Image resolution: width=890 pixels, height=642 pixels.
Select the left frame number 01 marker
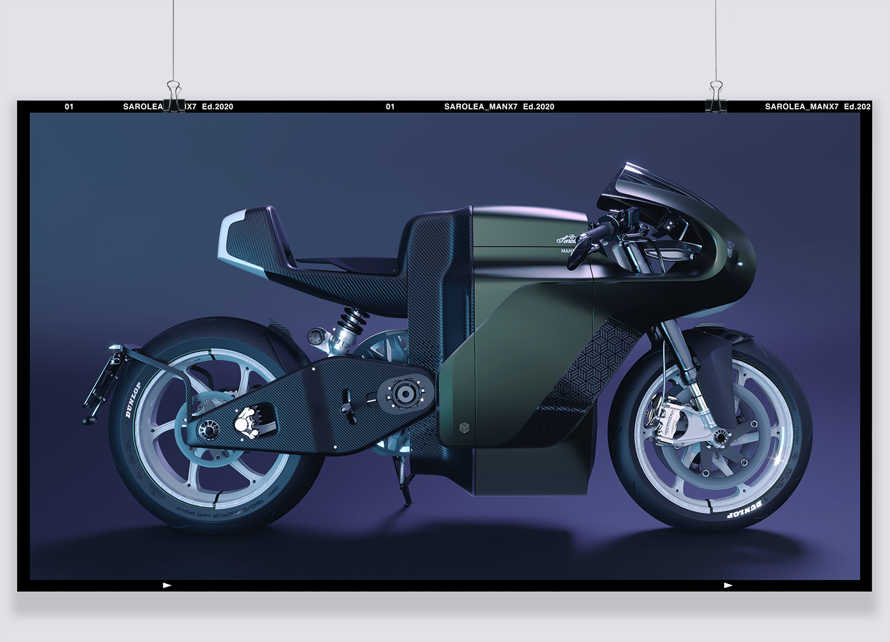pyautogui.click(x=69, y=106)
